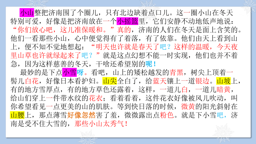This screenshot has height=144, width=256.
Task: Select the phrase 草色还露着
Action: (113, 90)
